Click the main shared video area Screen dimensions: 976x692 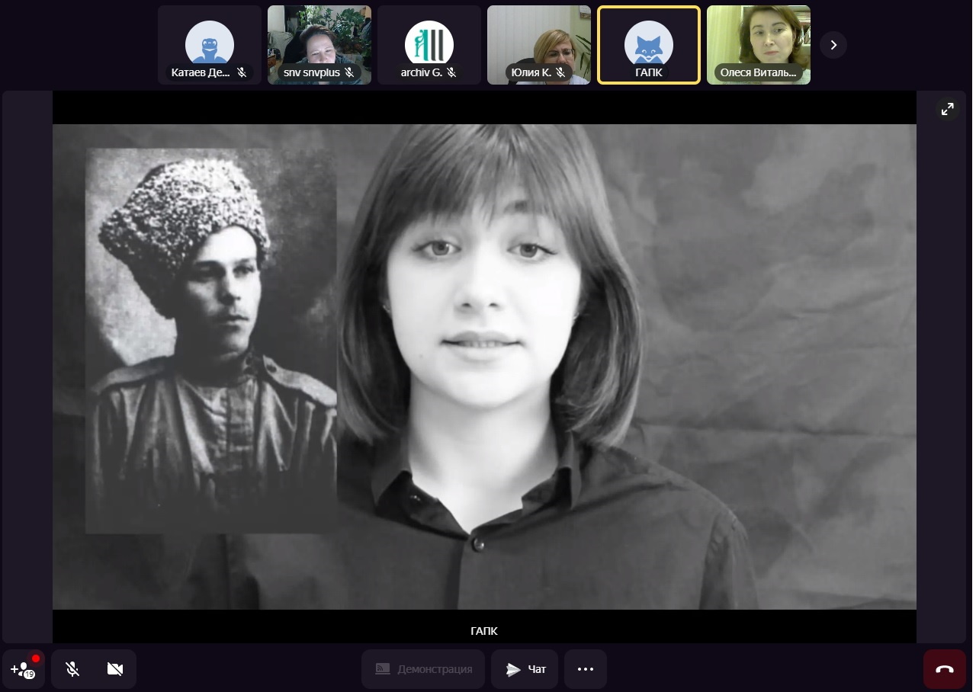(x=484, y=366)
